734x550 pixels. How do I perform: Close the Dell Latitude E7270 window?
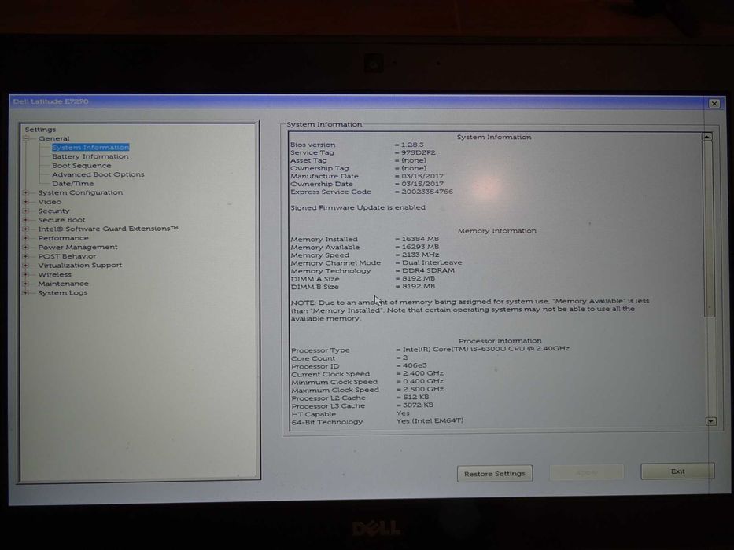pos(714,104)
